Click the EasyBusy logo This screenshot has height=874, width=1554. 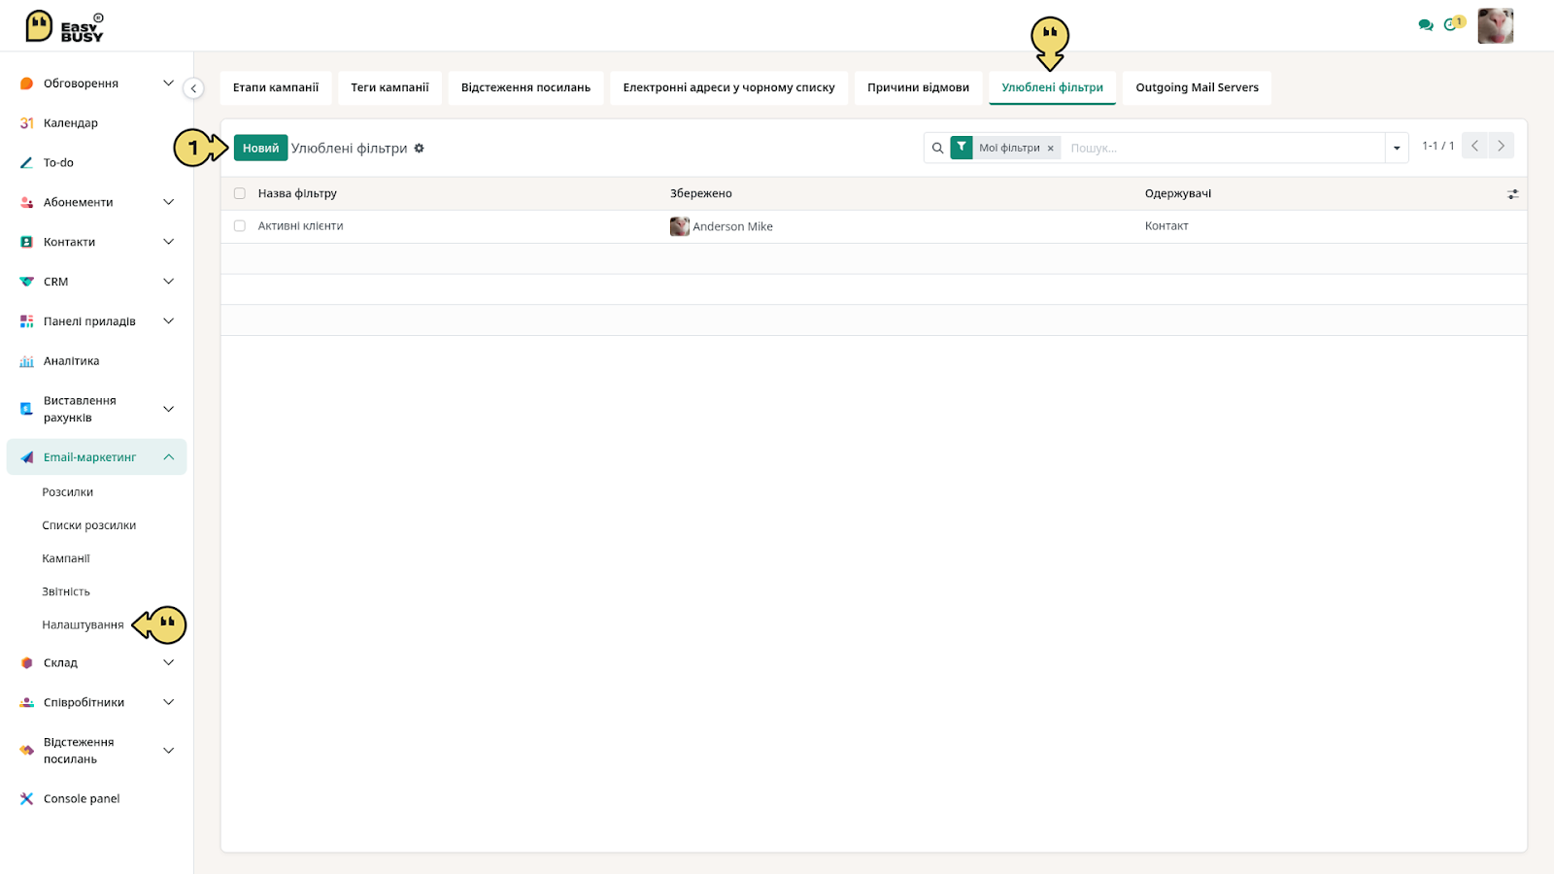tap(64, 26)
